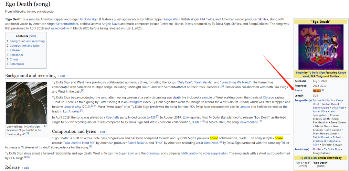Hide the Contents table
The image size is (349, 171).
click(x=33, y=36)
